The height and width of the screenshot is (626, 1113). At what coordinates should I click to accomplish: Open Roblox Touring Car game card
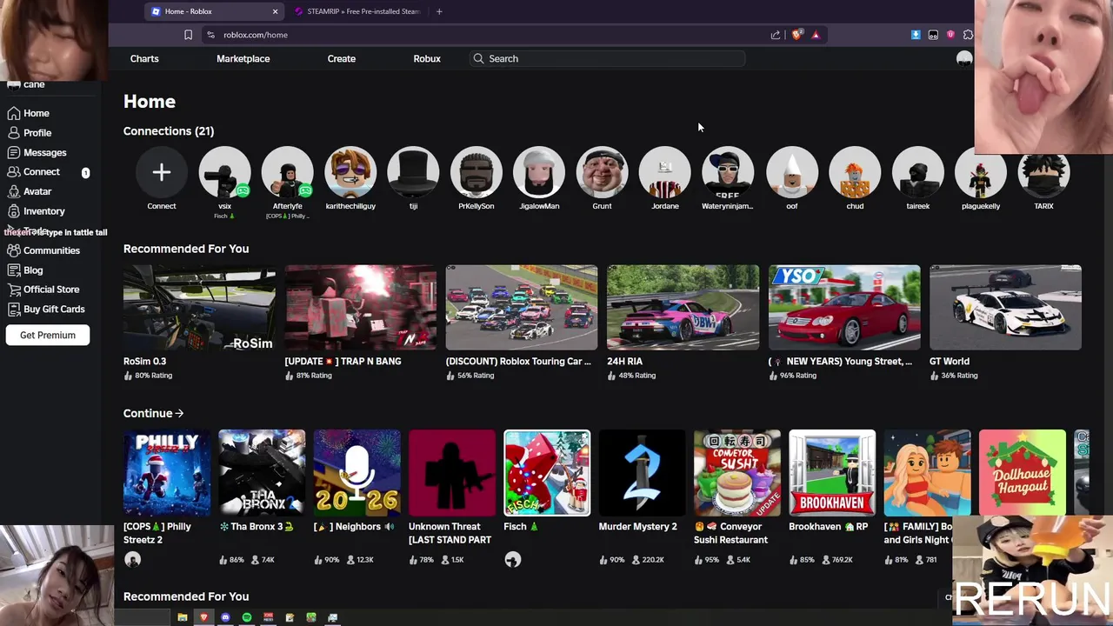(522, 308)
